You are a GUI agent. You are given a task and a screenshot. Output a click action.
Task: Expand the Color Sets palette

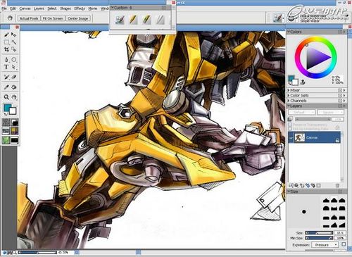click(x=289, y=95)
